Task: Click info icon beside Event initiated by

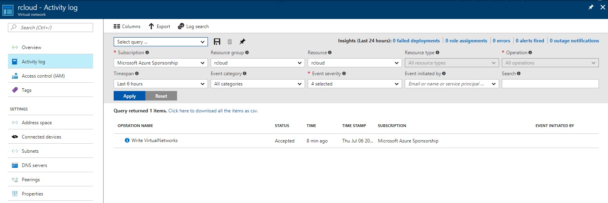Action: [x=444, y=73]
